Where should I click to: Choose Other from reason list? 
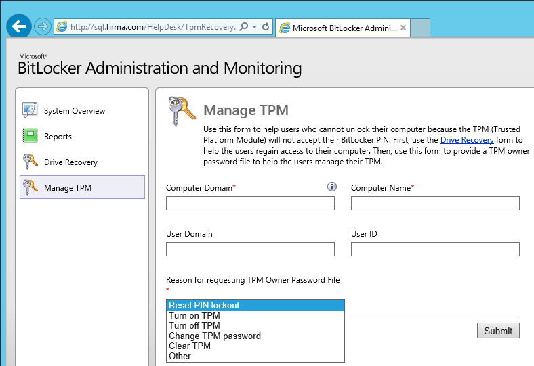pyautogui.click(x=255, y=356)
